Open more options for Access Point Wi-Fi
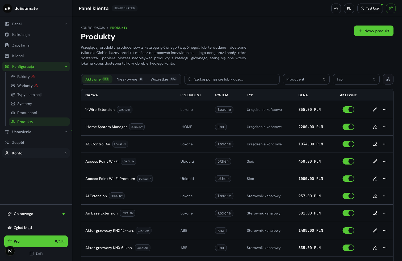The image size is (402, 261). click(385, 161)
